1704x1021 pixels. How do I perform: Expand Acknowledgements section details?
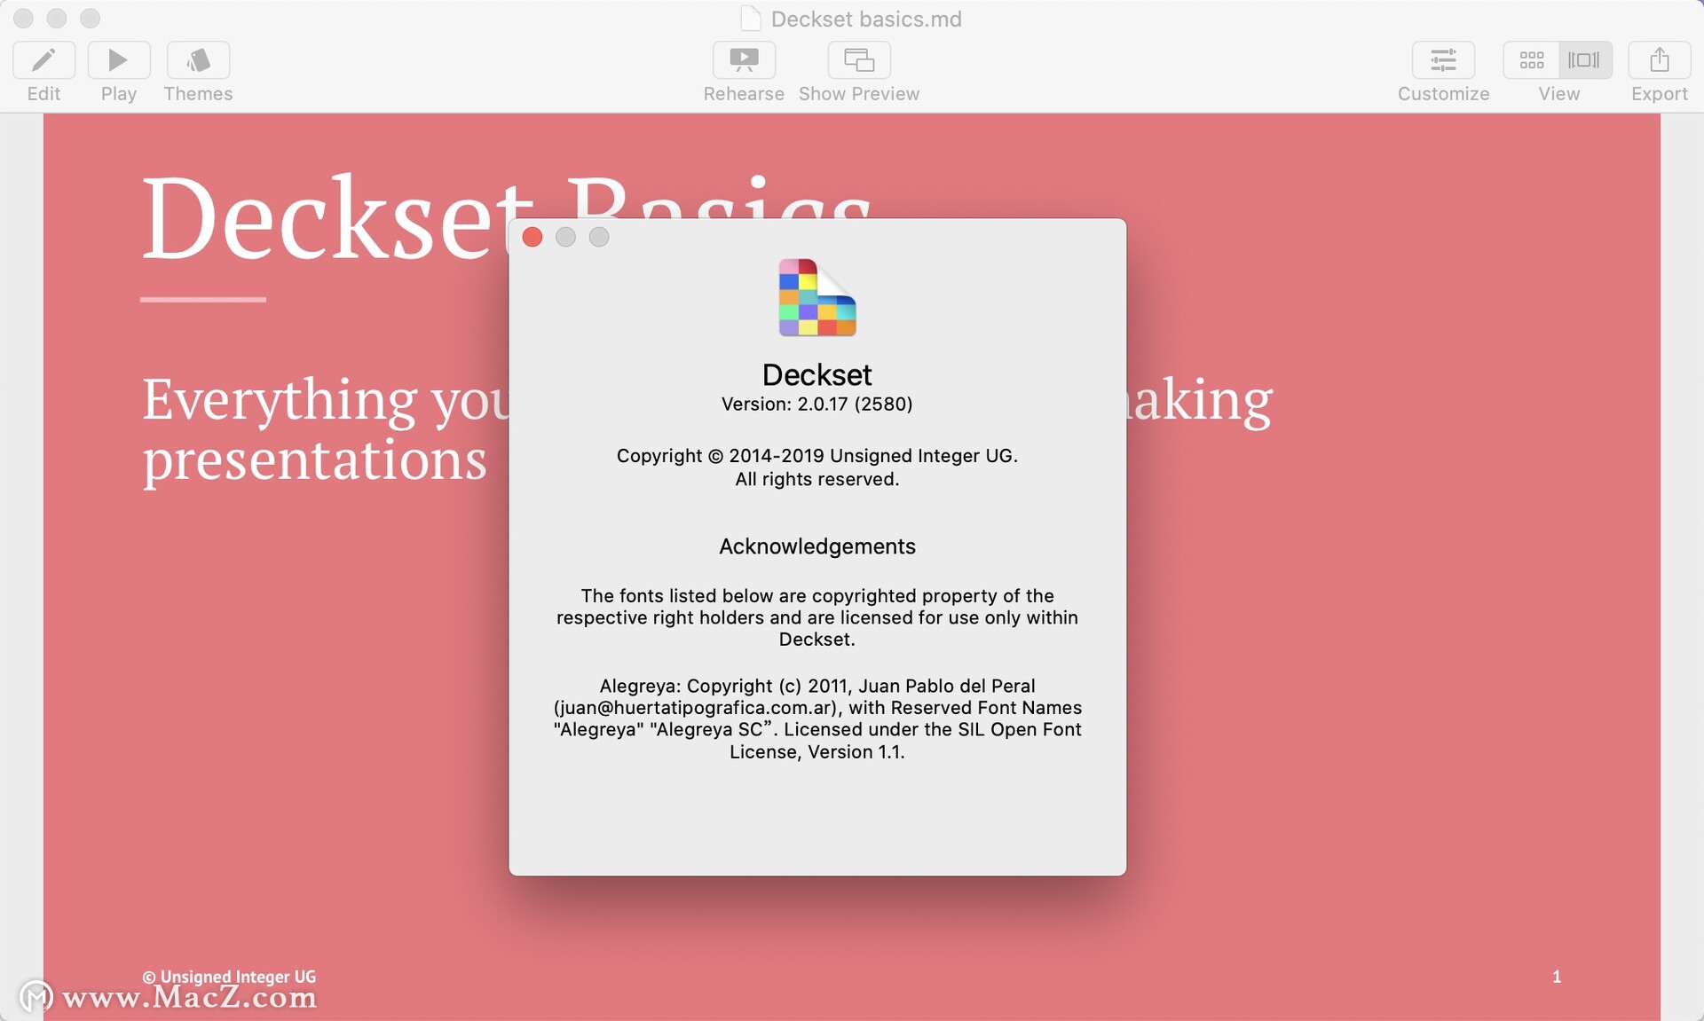coord(816,546)
